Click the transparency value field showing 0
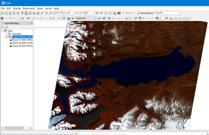The width and height of the screenshot is (209, 135). click(161, 18)
